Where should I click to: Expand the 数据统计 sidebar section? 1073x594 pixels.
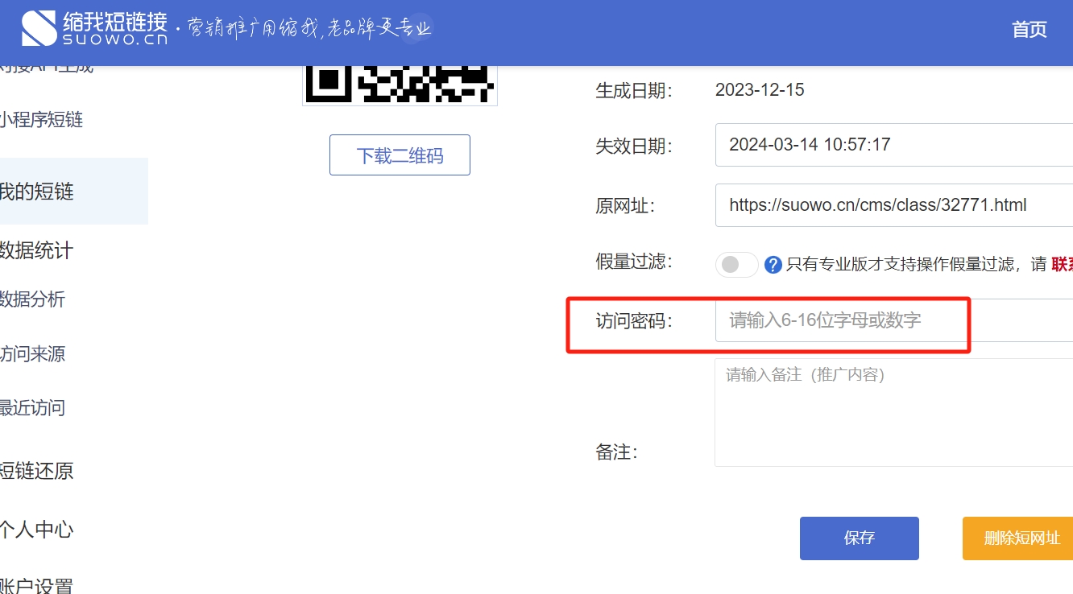[36, 250]
